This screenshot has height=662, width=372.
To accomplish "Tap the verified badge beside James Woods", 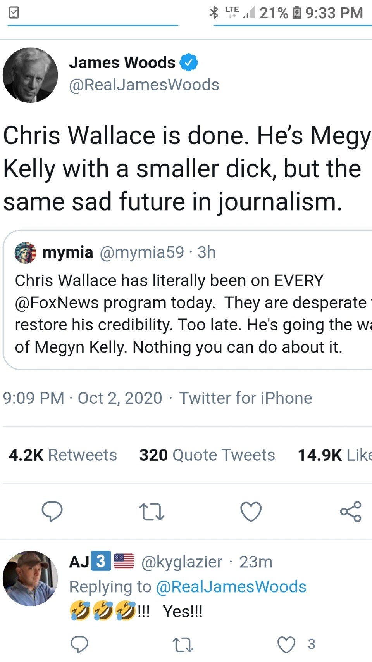I will (189, 62).
